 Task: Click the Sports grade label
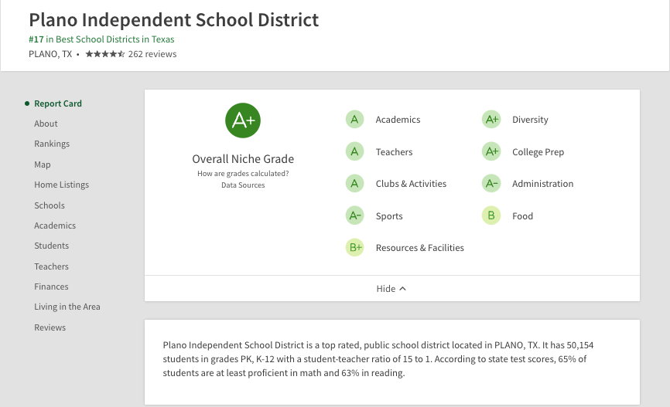pos(389,216)
